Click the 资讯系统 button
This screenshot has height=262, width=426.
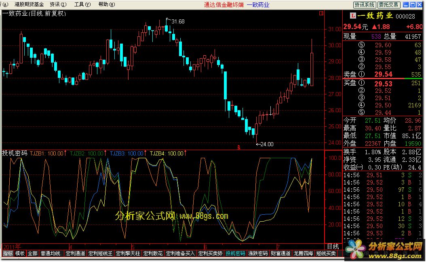365,4
